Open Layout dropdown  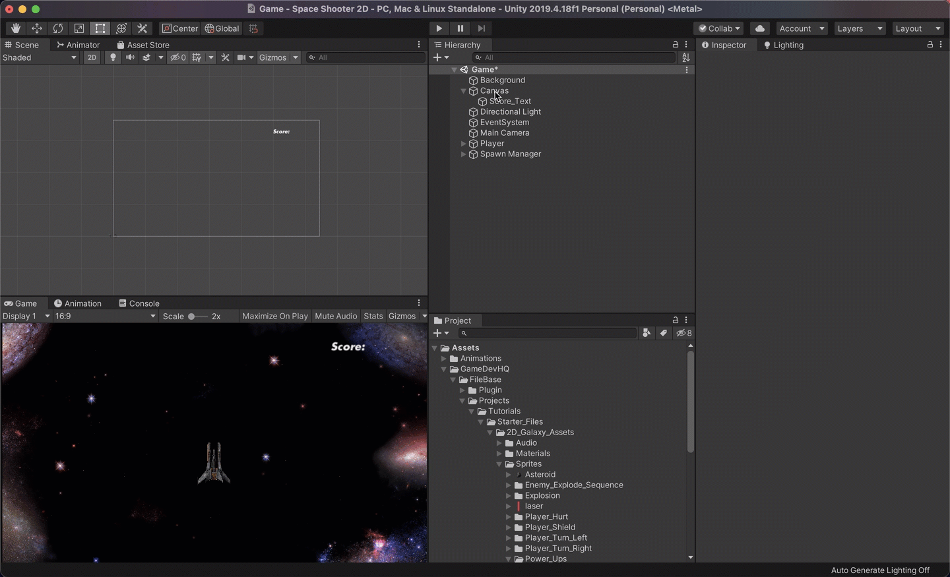(918, 28)
